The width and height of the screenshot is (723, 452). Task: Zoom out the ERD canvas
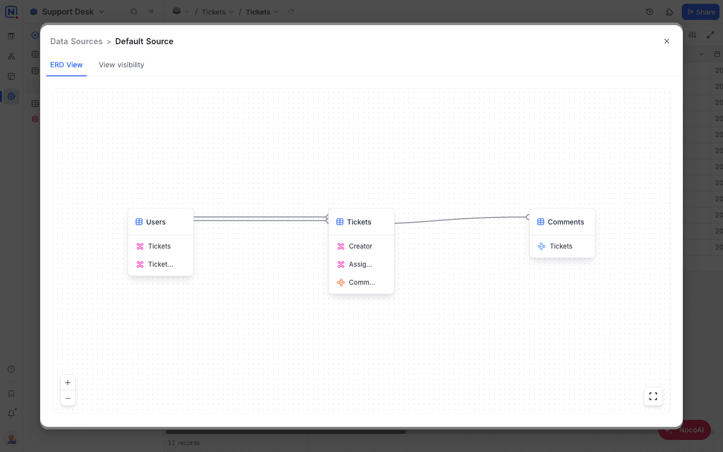point(68,398)
